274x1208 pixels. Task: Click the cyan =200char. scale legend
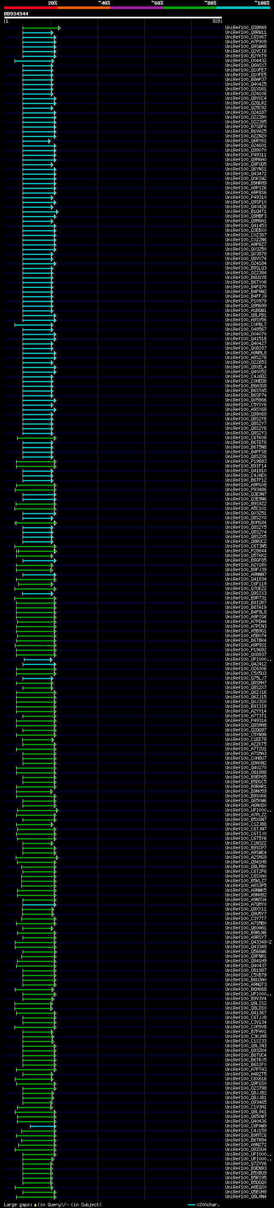[x=204, y=1205]
